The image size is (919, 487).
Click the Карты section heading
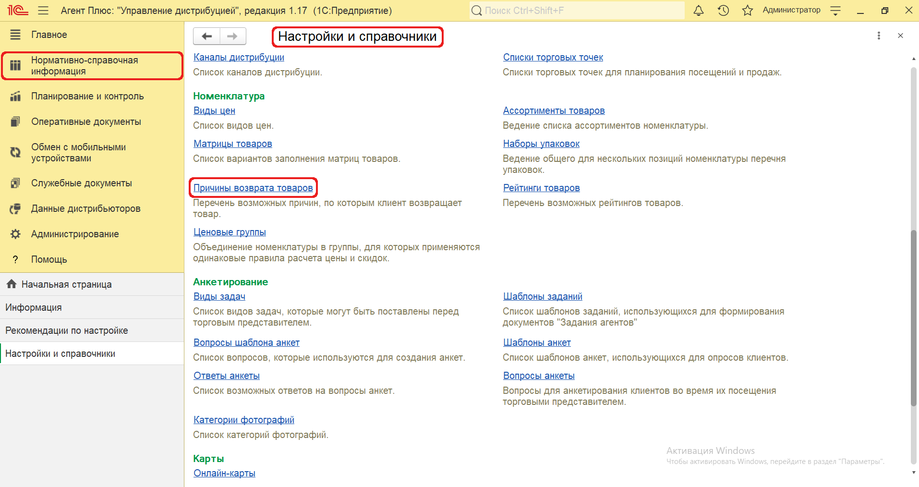pyautogui.click(x=208, y=459)
